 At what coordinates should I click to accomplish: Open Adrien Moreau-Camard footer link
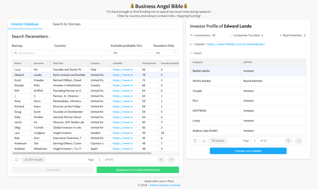pyautogui.click(x=165, y=185)
